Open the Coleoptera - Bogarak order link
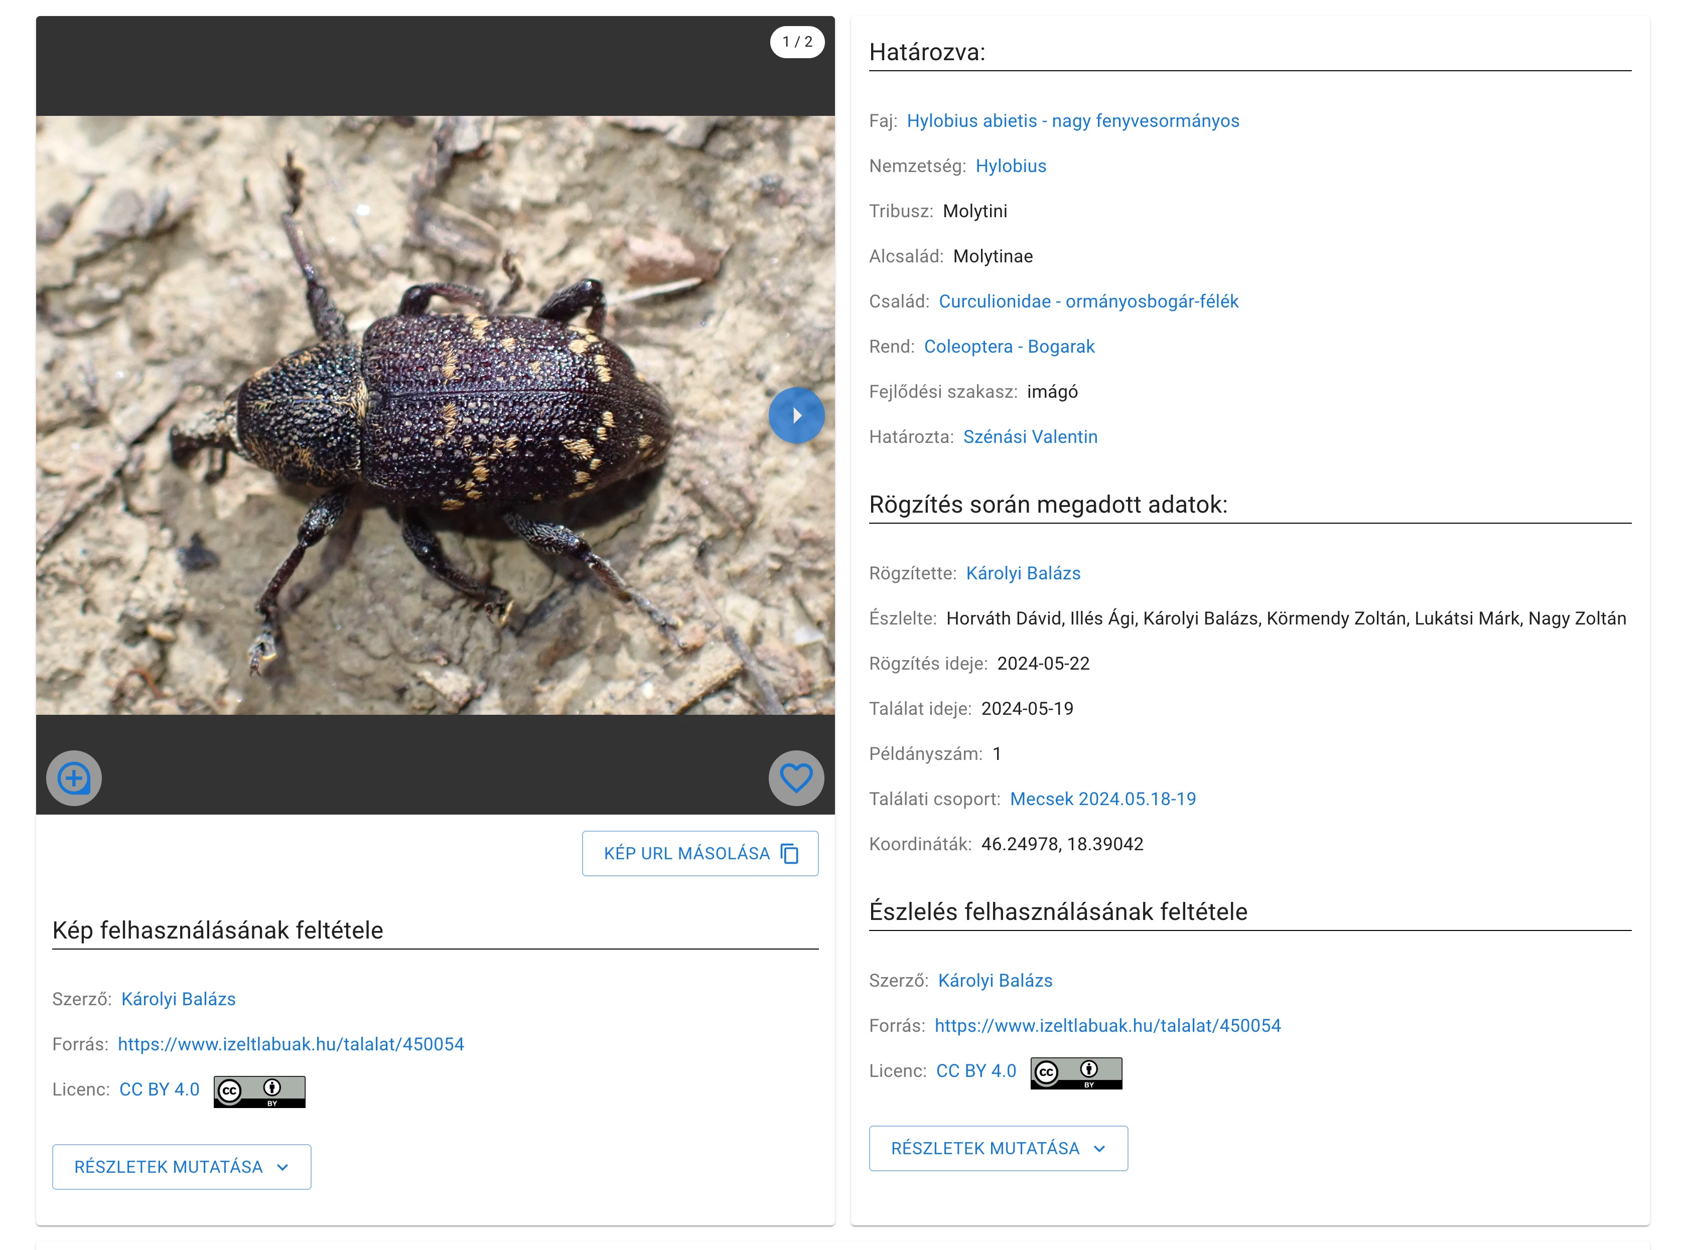 point(1009,347)
